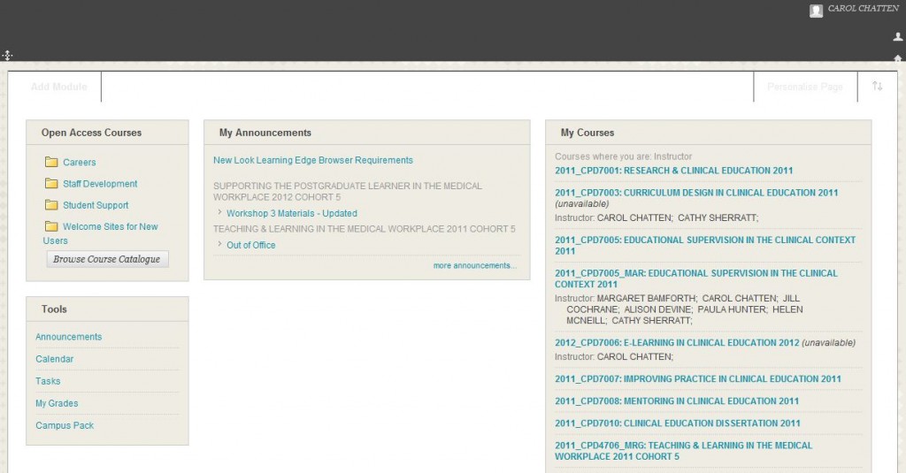
Task: Click the reorder modules arrows icon
Action: tap(877, 87)
